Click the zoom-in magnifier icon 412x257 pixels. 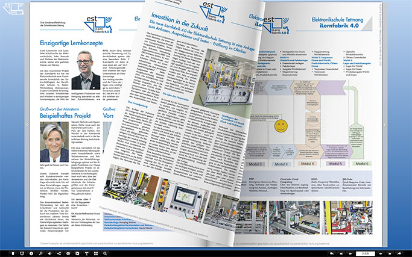tap(105, 253)
